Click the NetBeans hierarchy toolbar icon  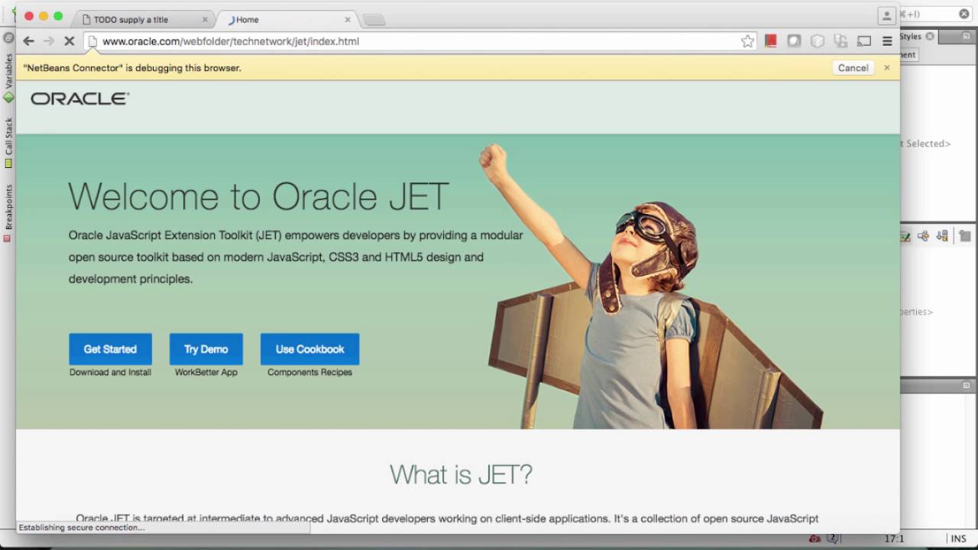pos(923,237)
